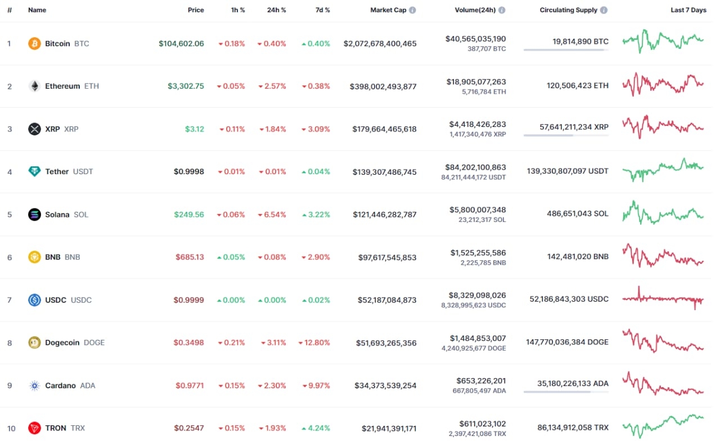Sort by the 24h % column header
The height and width of the screenshot is (445, 720).
(x=276, y=10)
